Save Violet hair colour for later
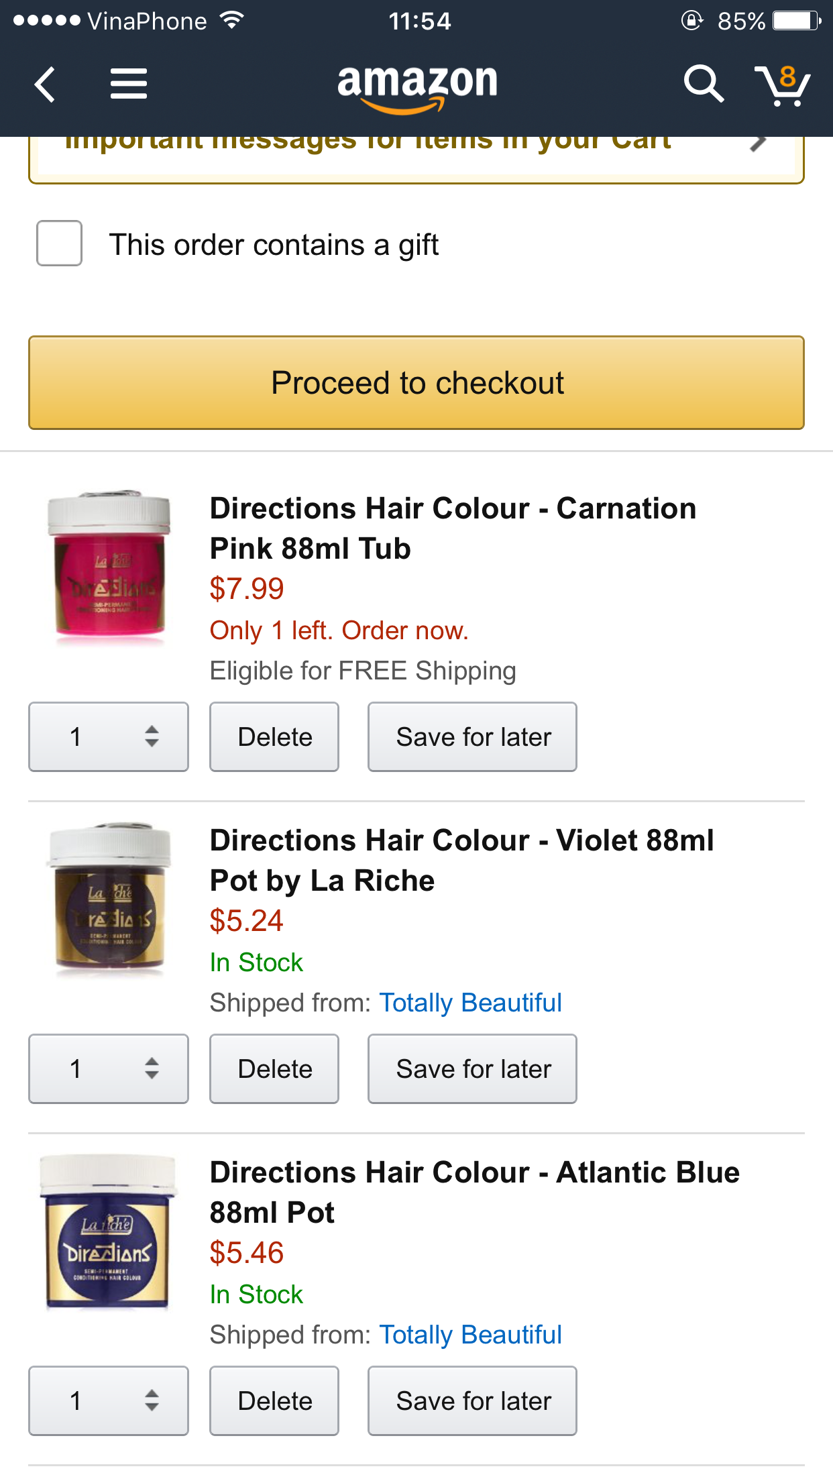 coord(472,1068)
